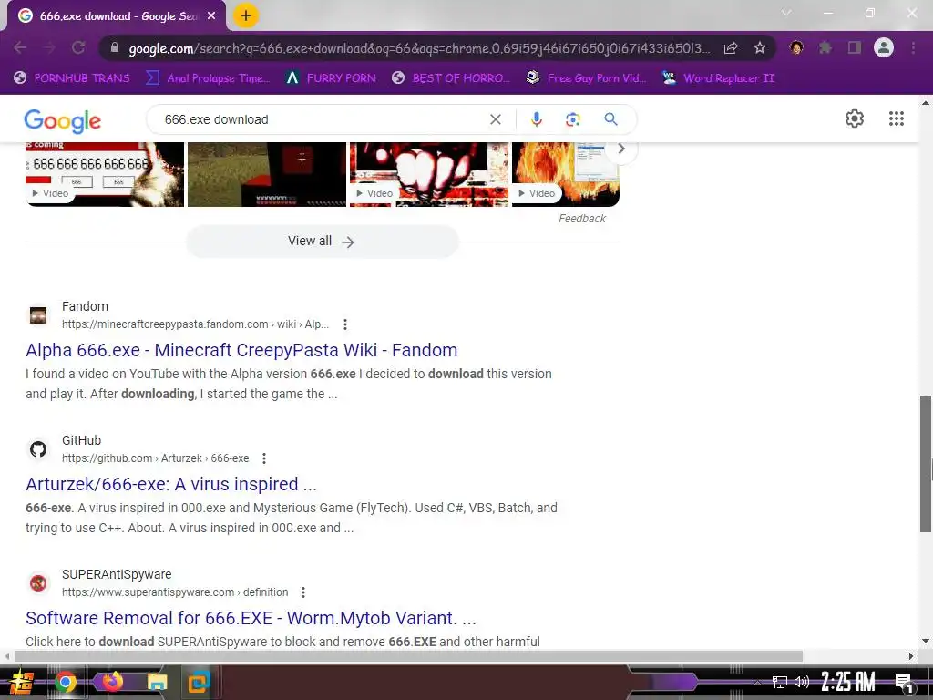Viewport: 933px width, 700px height.
Task: Reload the current page
Action: [x=78, y=47]
